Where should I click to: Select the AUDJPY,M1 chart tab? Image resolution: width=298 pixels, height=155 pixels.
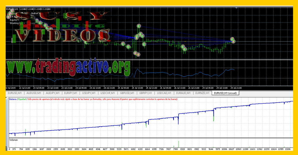tap(53, 93)
